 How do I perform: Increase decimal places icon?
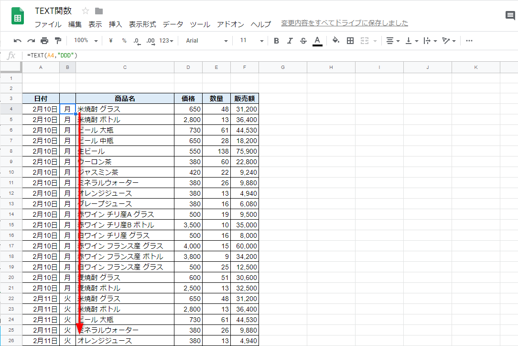tap(151, 41)
